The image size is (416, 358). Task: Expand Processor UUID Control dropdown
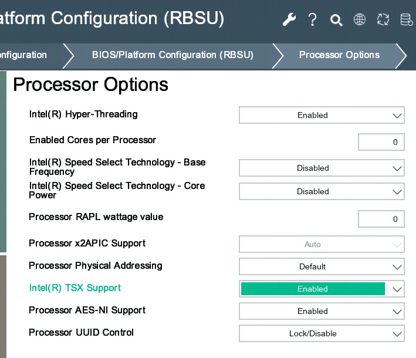pos(322,333)
